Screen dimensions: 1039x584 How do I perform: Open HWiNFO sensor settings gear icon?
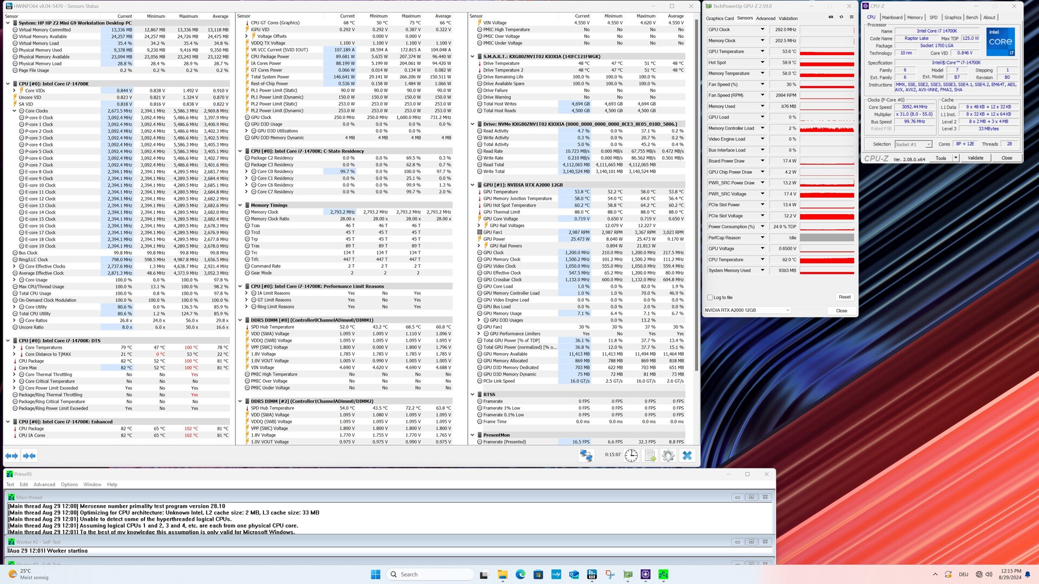click(668, 455)
